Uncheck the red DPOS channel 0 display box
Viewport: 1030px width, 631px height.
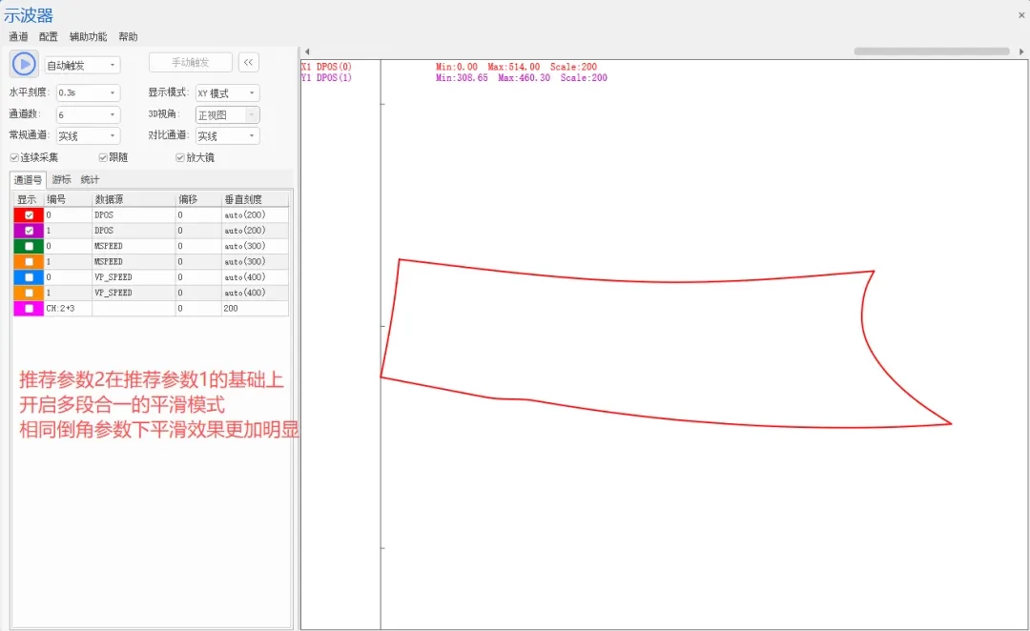coord(29,214)
